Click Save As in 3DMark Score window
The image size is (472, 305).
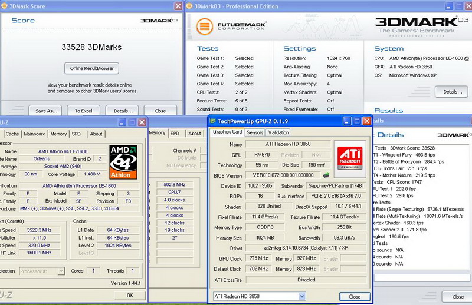46,111
